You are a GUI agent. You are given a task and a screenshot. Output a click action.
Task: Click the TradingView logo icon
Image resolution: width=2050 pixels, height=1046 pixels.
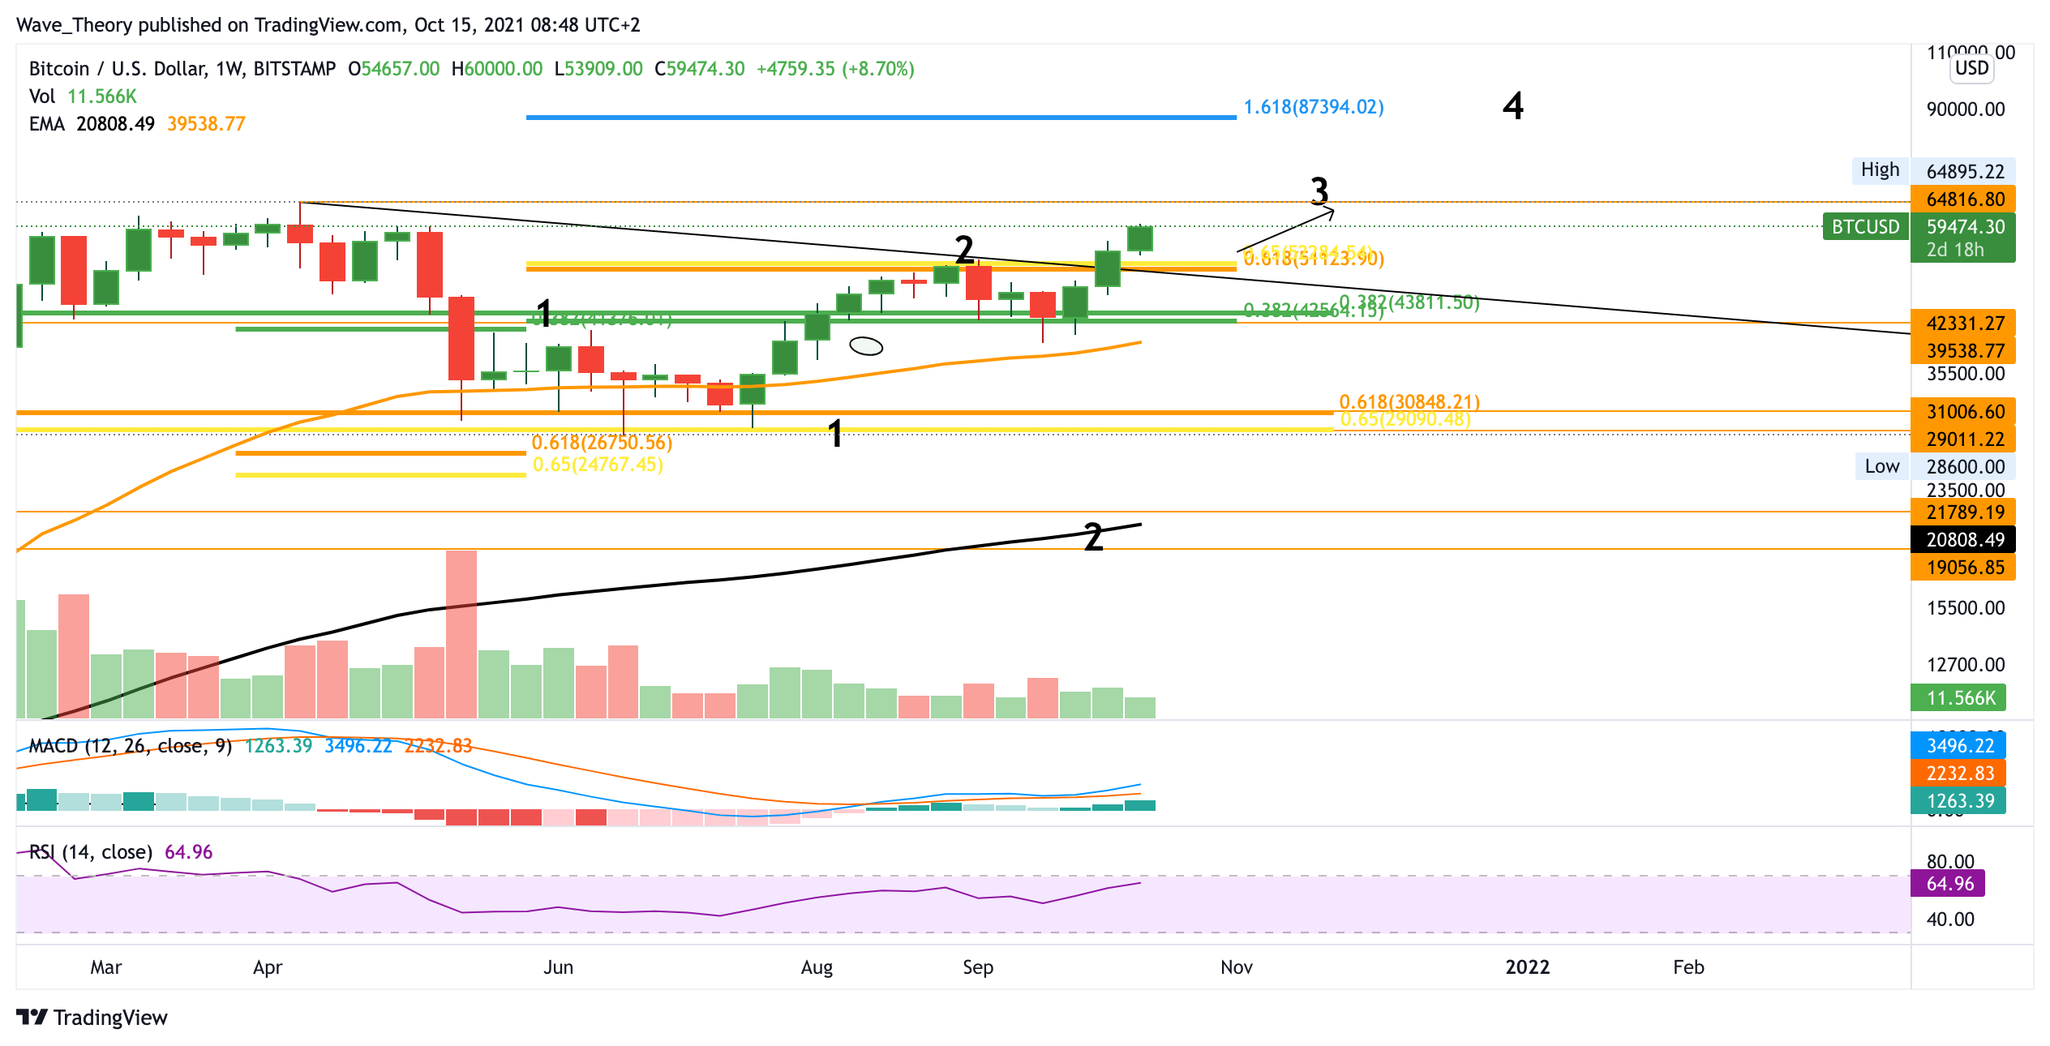[32, 1017]
